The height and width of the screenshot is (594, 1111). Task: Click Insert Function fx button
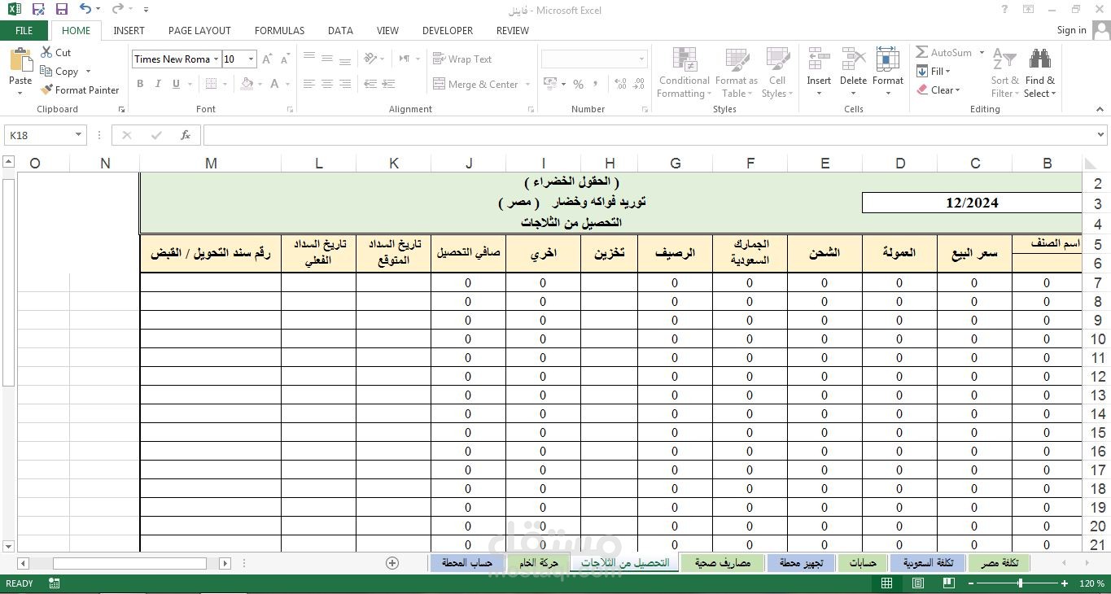point(186,135)
